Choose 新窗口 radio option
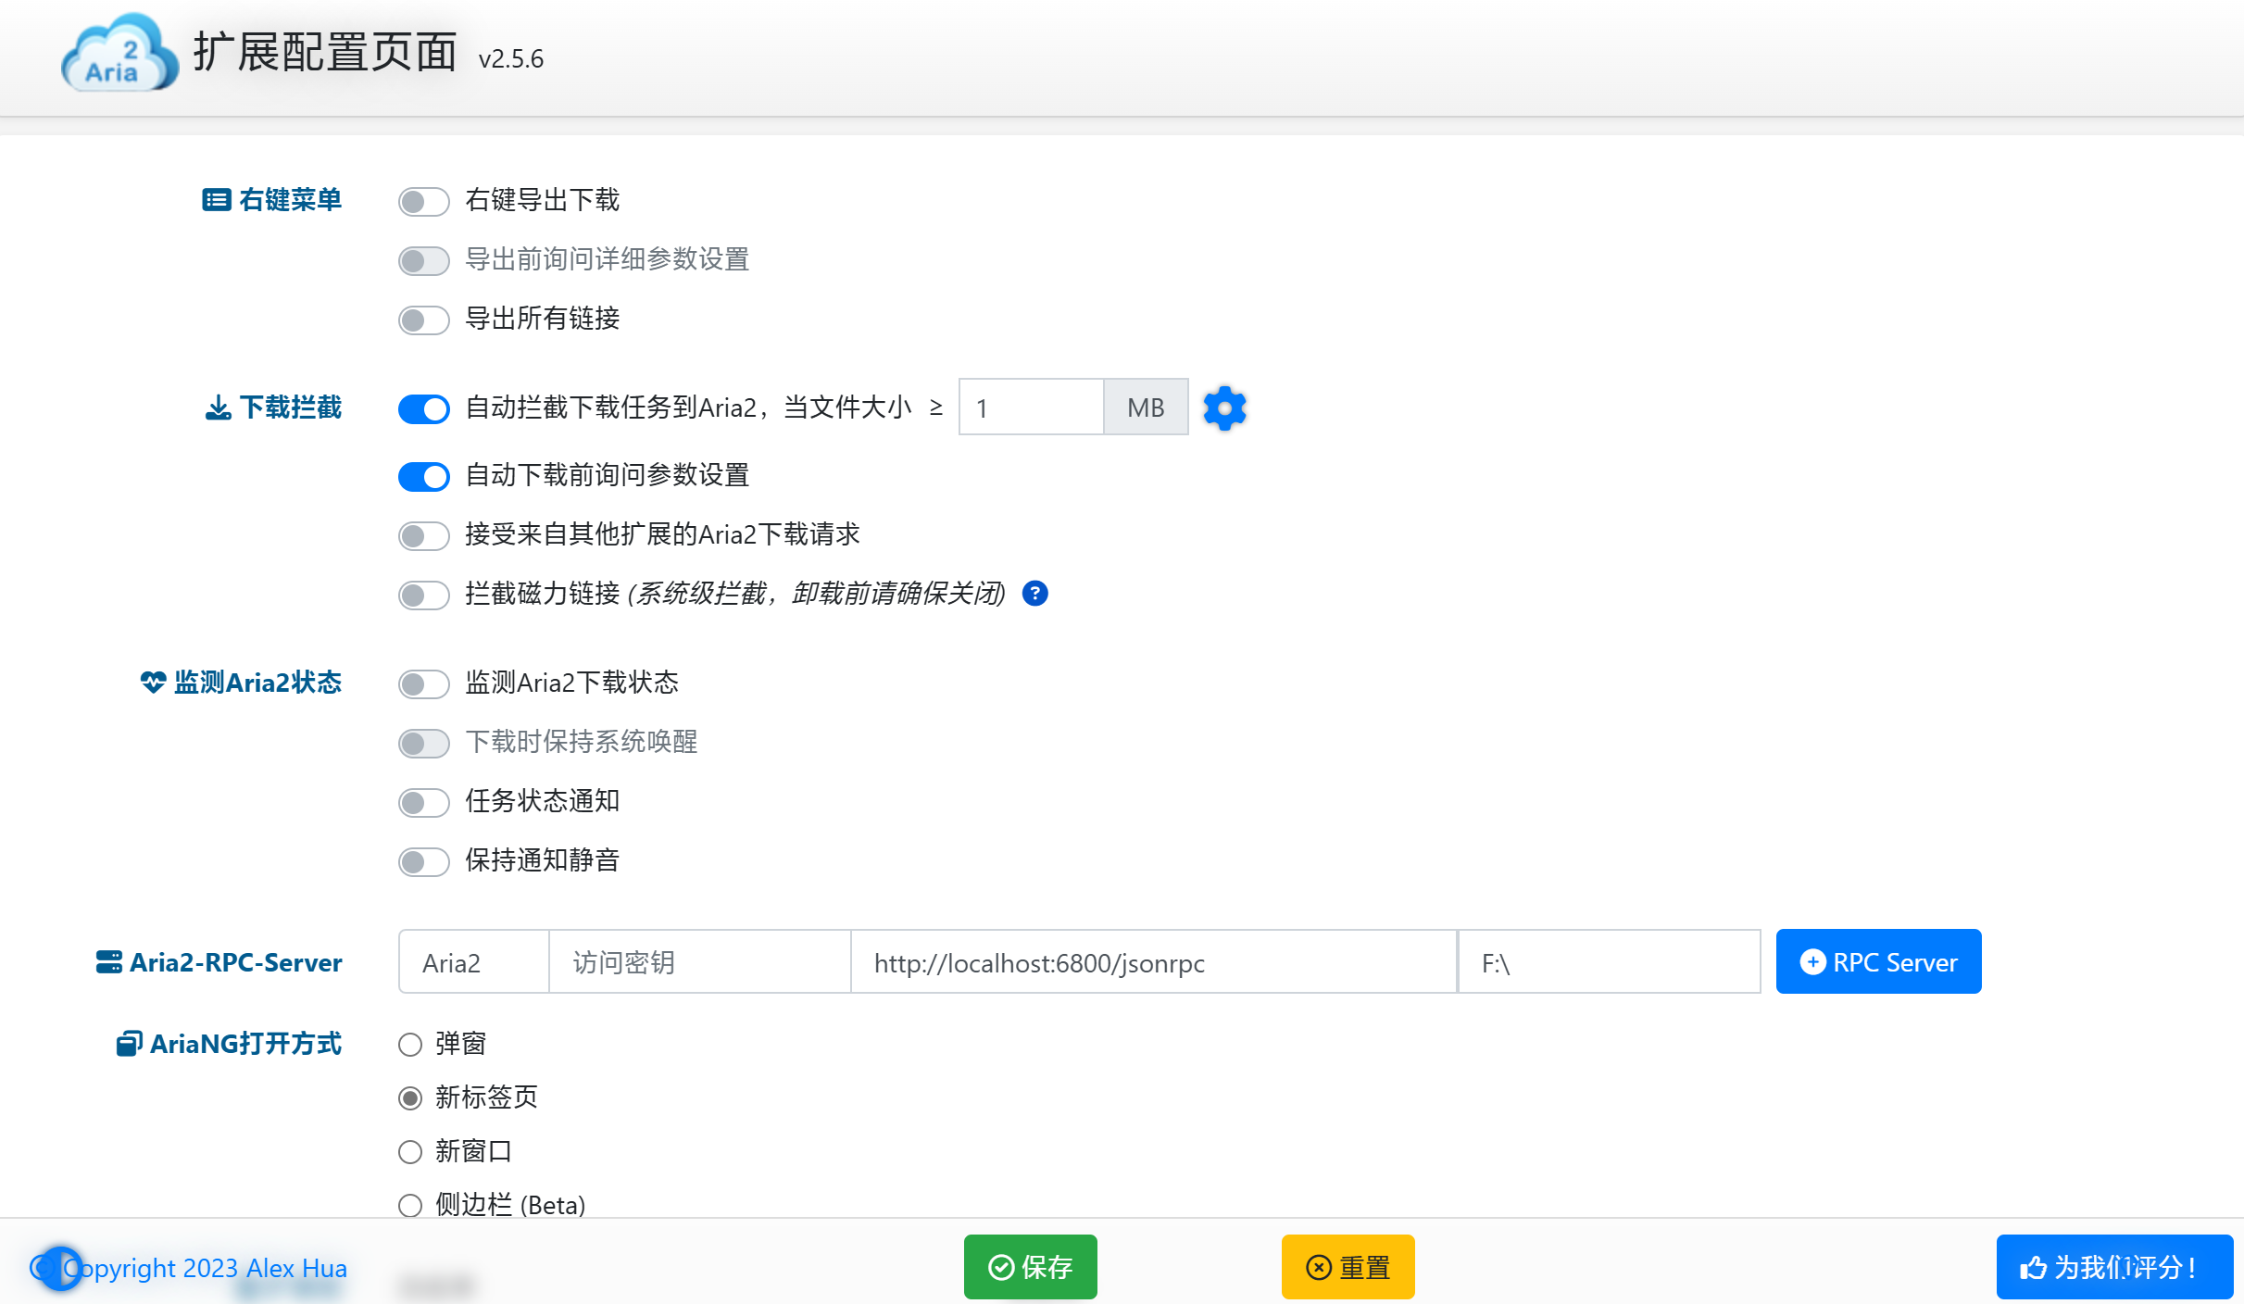The width and height of the screenshot is (2244, 1304). pyautogui.click(x=410, y=1152)
